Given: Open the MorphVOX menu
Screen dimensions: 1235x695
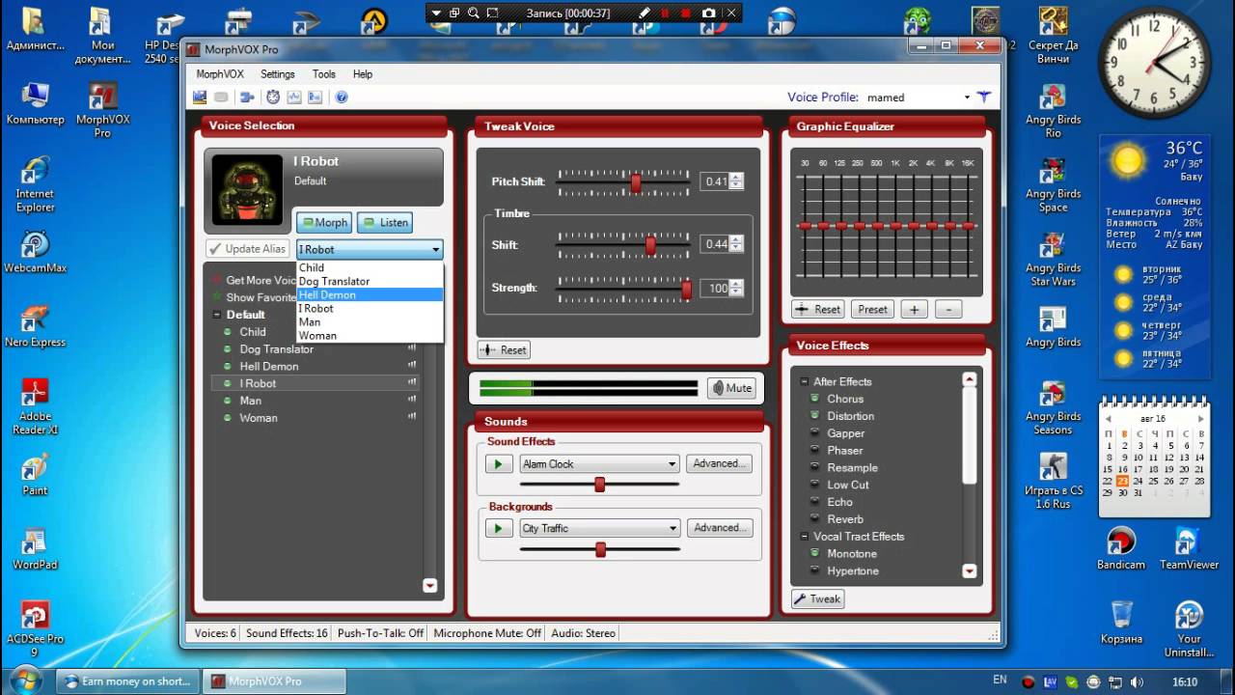Looking at the screenshot, I should click(220, 74).
